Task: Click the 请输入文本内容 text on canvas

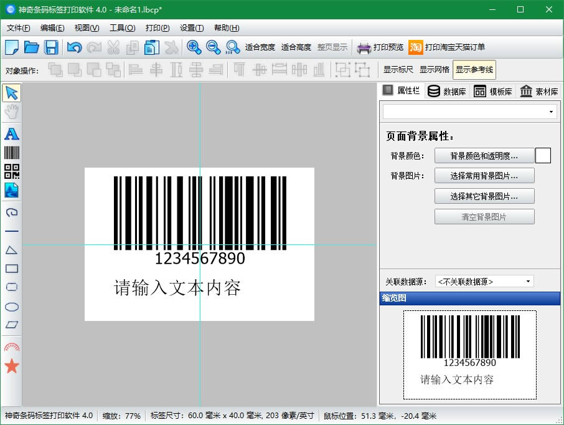Action: [177, 287]
